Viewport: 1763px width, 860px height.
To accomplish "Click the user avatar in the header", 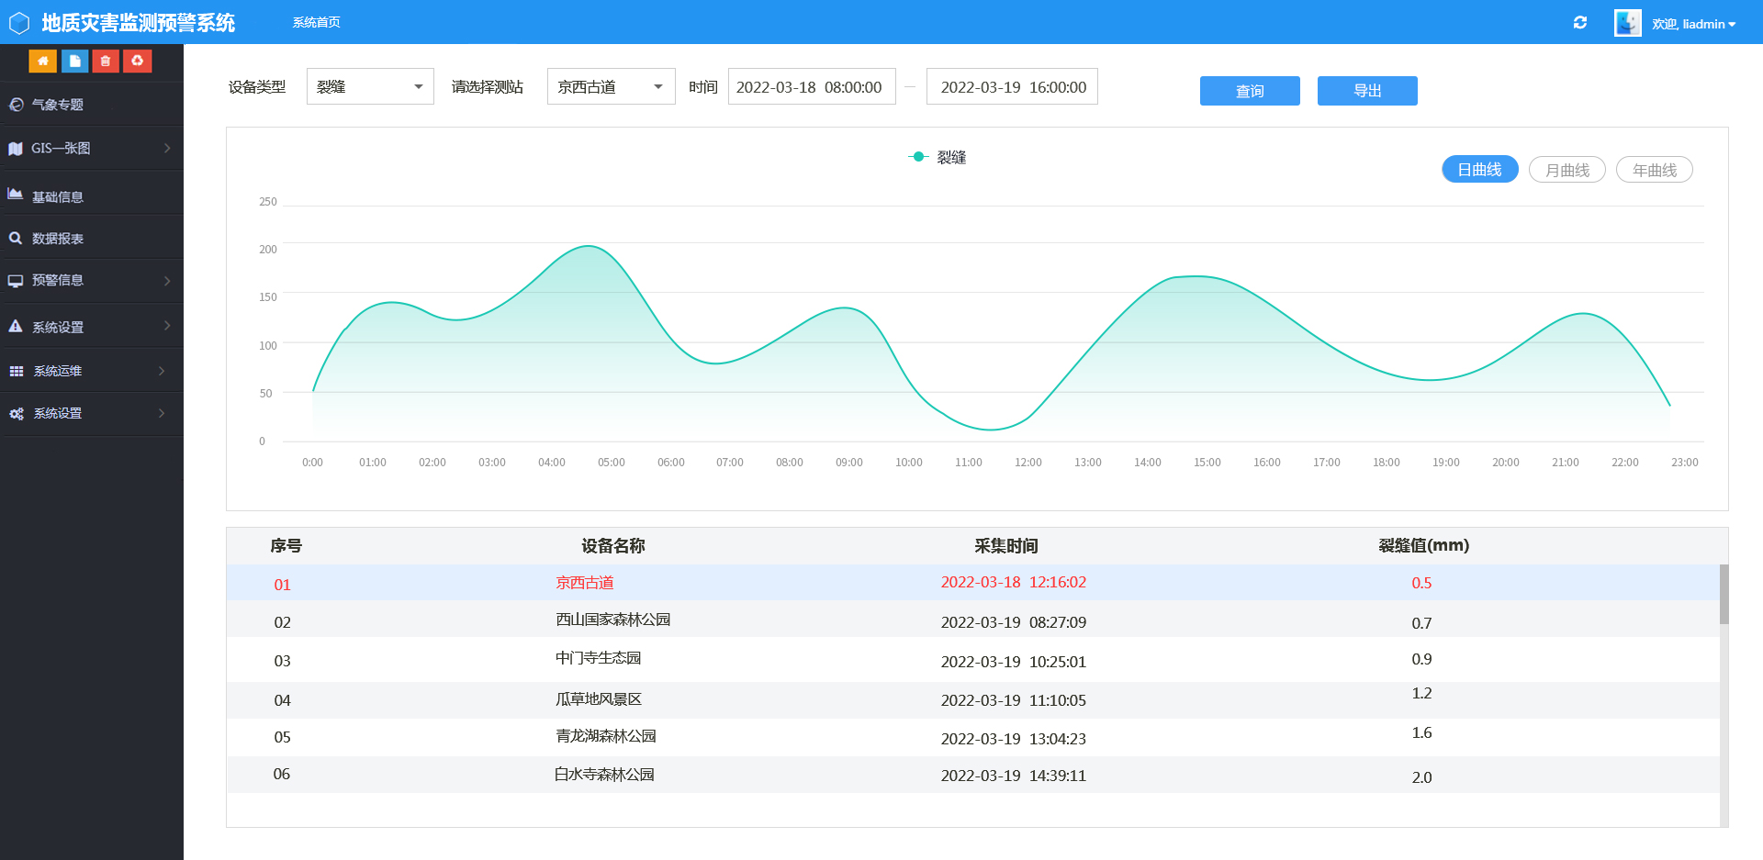I will (1627, 23).
